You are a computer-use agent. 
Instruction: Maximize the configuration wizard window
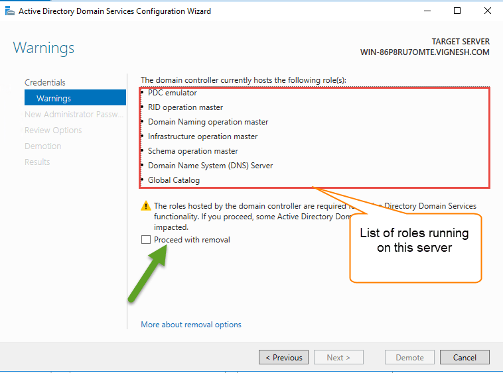(457, 11)
